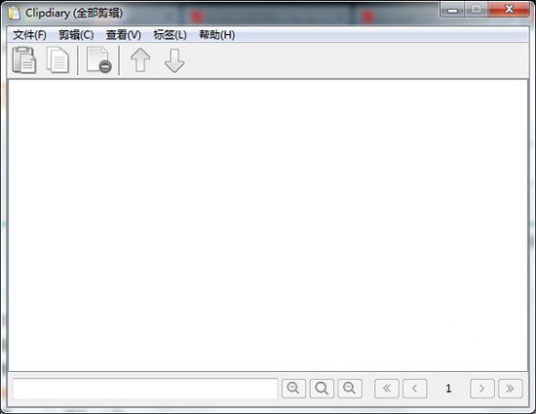Click the zoom-out magnifier icon
Viewport: 536px width, 414px height.
[350, 389]
